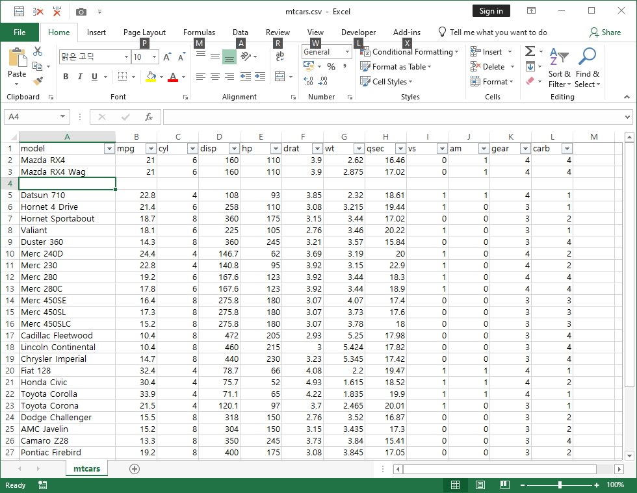Toggle Bold formatting
Viewport: 637px width, 493px height.
(66, 77)
